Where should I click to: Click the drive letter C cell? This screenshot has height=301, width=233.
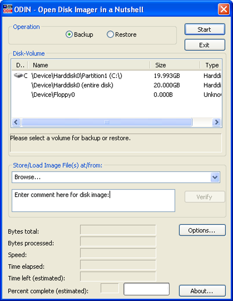click(x=25, y=76)
